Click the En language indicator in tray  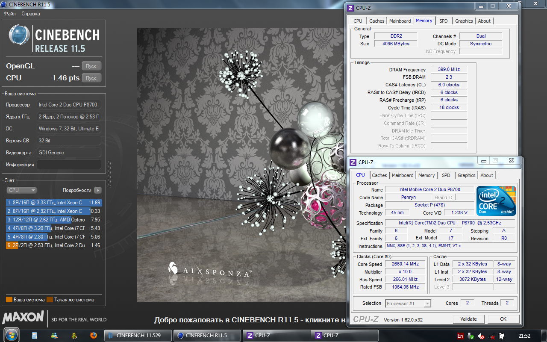tap(460, 336)
